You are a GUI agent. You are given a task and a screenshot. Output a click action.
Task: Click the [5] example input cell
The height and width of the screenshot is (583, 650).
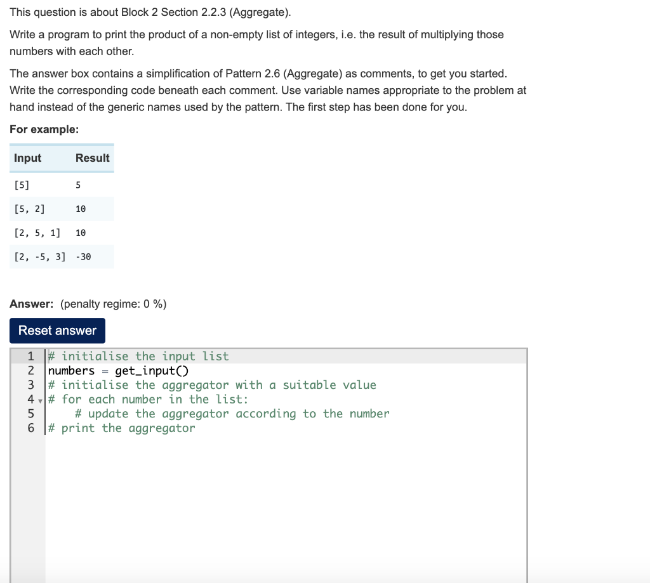tap(20, 185)
